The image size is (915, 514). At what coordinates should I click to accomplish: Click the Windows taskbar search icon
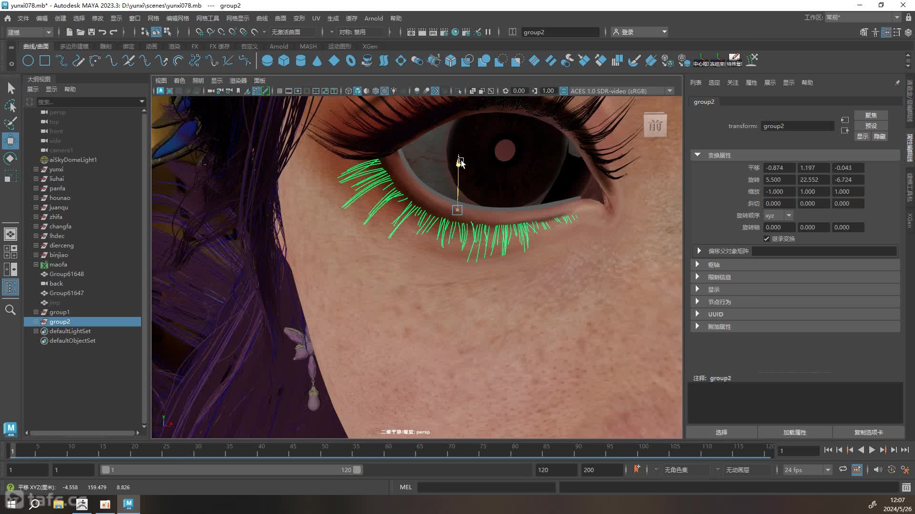(x=34, y=504)
